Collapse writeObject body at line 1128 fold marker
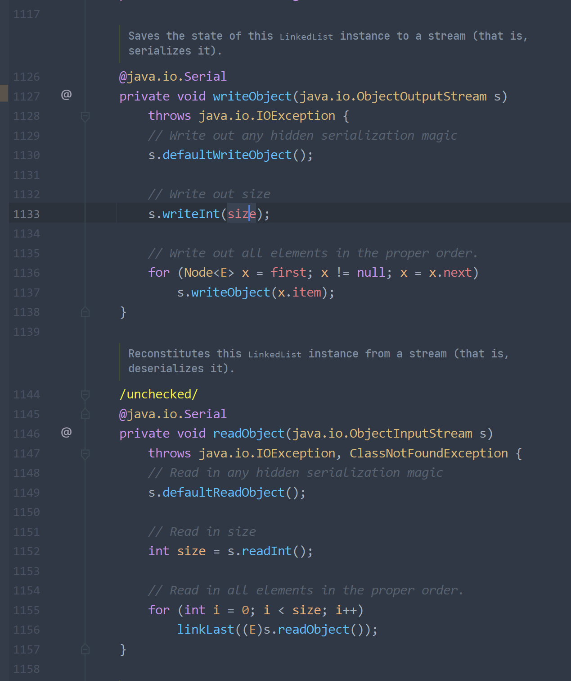Image resolution: width=571 pixels, height=681 pixels. (x=85, y=116)
